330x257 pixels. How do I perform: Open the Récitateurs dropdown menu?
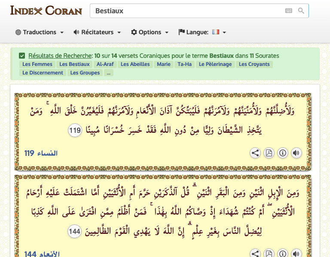tap(97, 32)
